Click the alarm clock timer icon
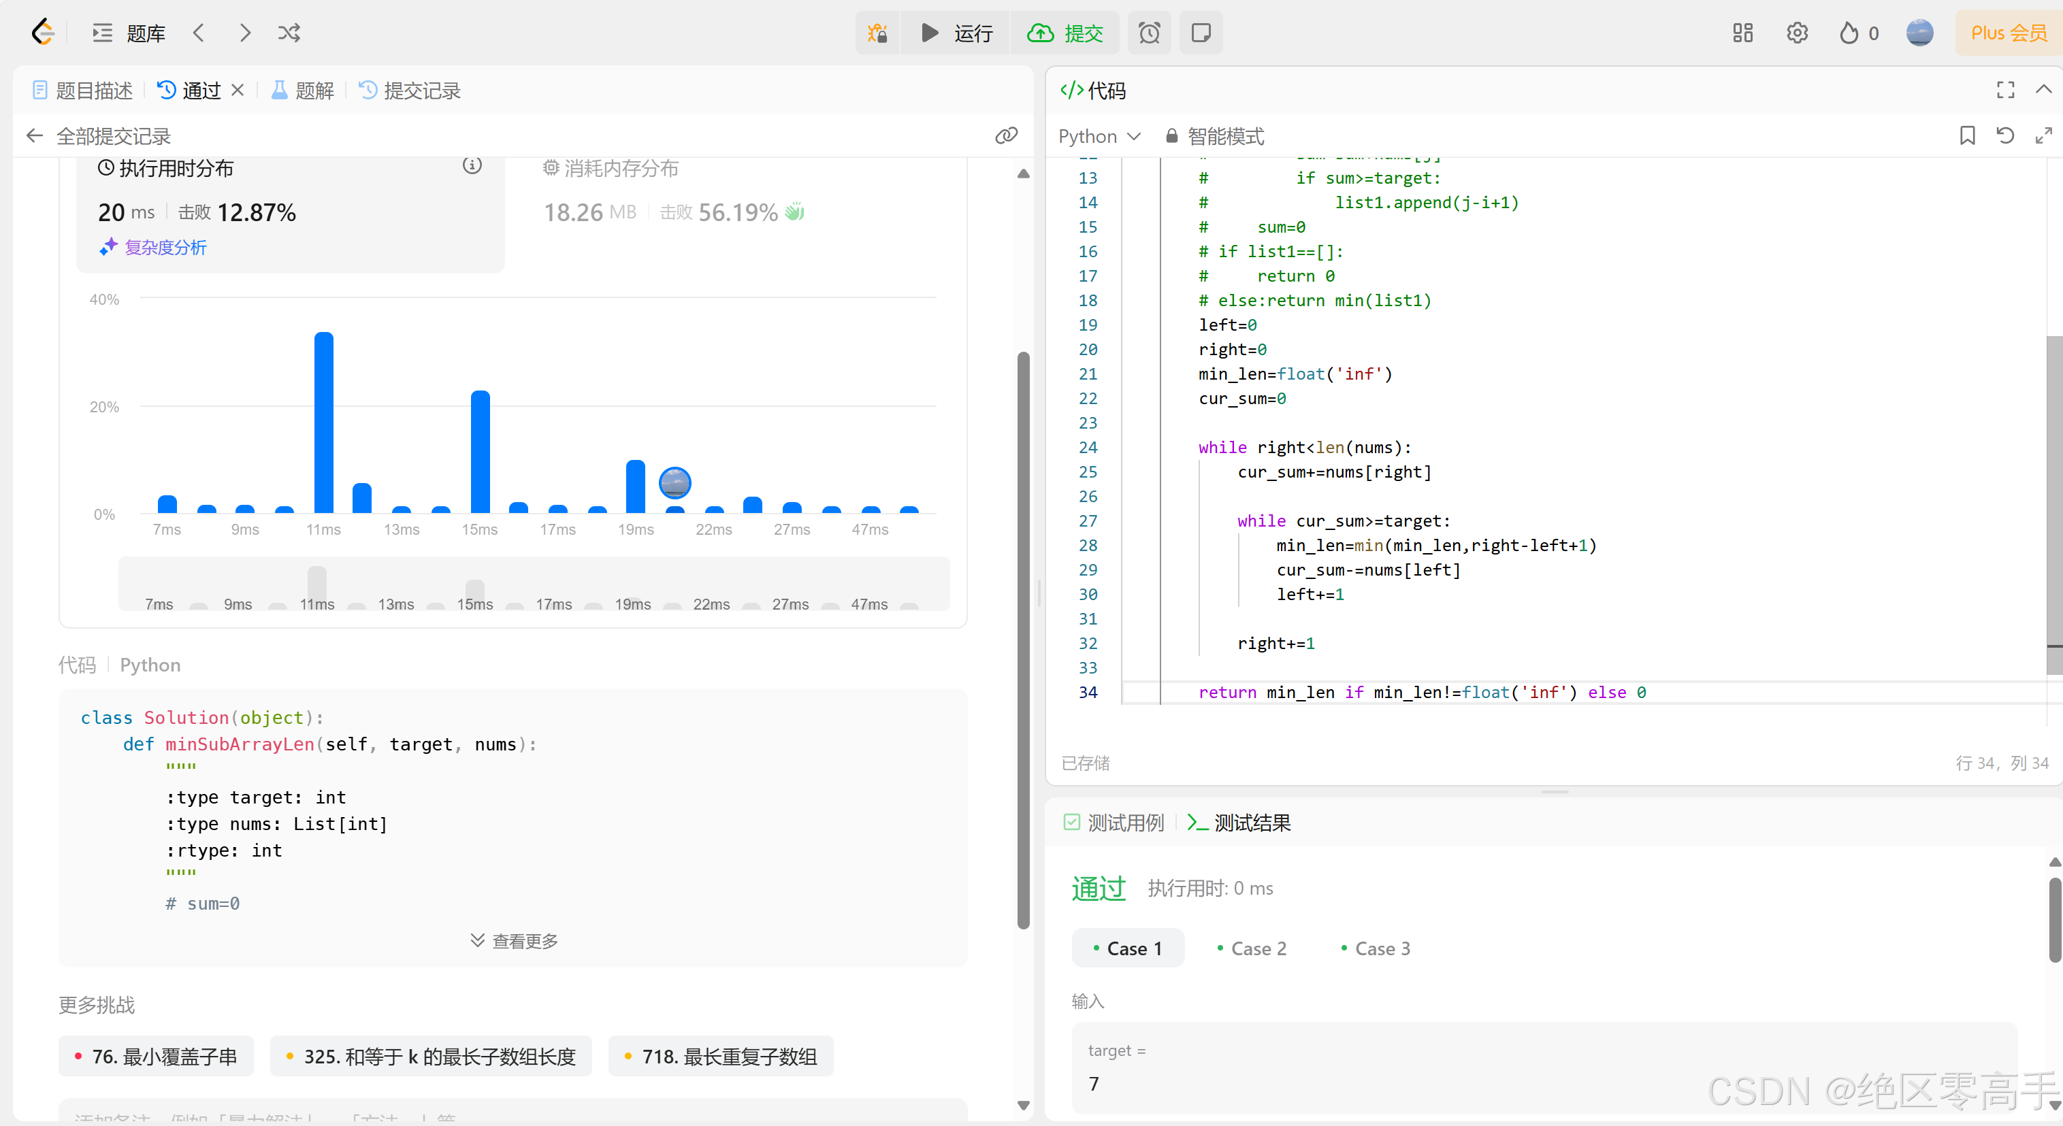The width and height of the screenshot is (2063, 1126). click(x=1149, y=33)
